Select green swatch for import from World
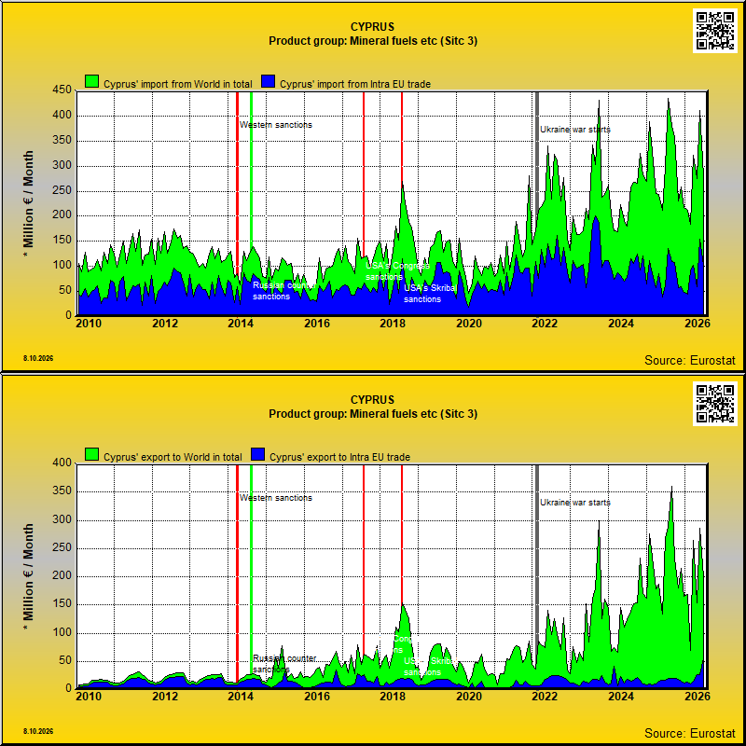This screenshot has width=746, height=746. click(x=91, y=81)
